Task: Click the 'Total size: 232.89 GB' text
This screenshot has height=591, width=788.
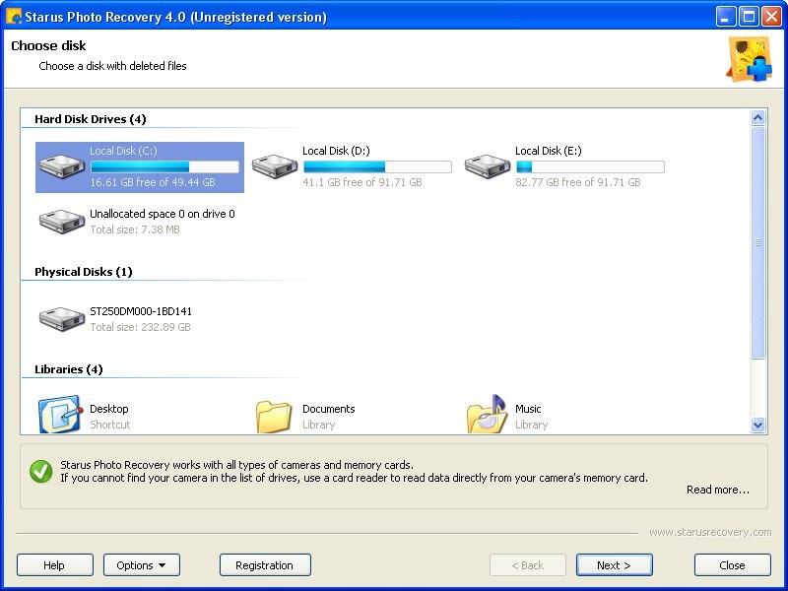Action: tap(140, 327)
